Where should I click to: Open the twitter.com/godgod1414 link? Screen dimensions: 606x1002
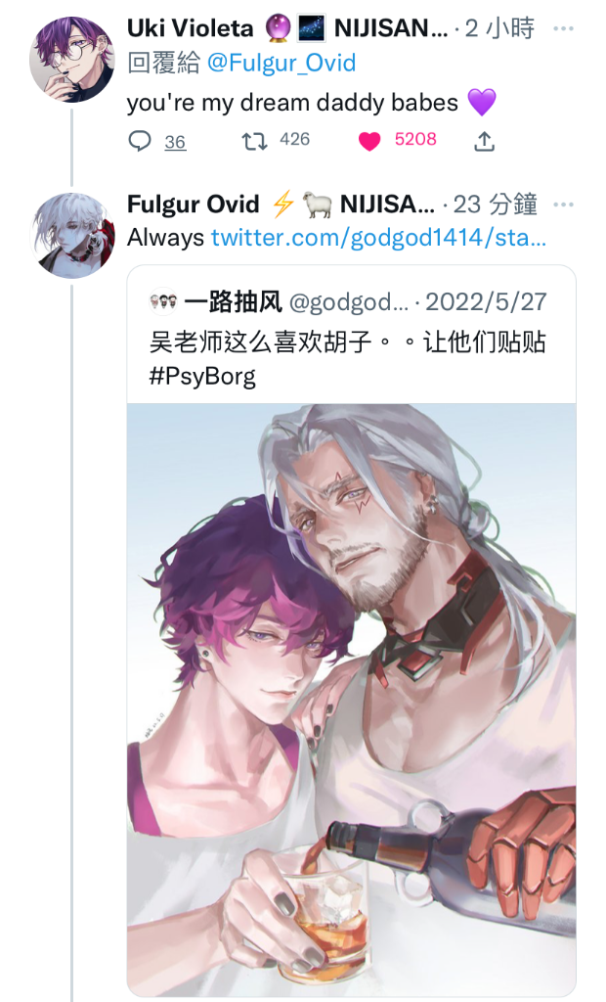pos(378,238)
